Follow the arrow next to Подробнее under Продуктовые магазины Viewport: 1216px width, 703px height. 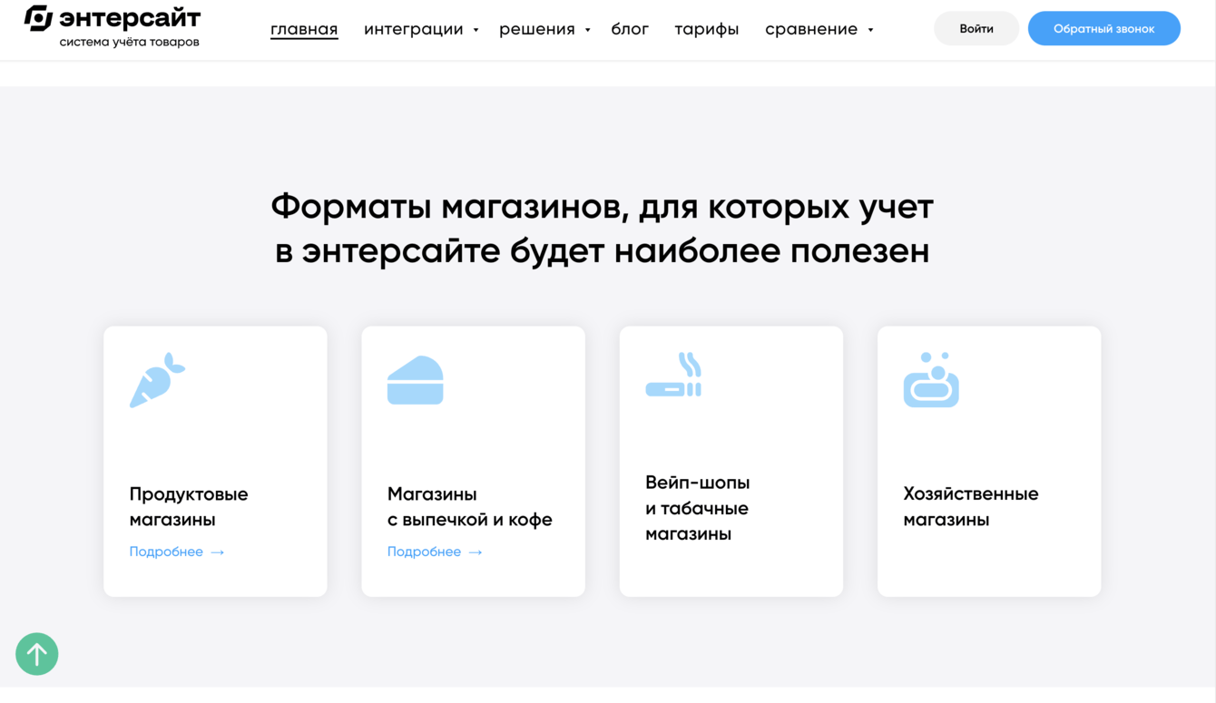(x=218, y=552)
